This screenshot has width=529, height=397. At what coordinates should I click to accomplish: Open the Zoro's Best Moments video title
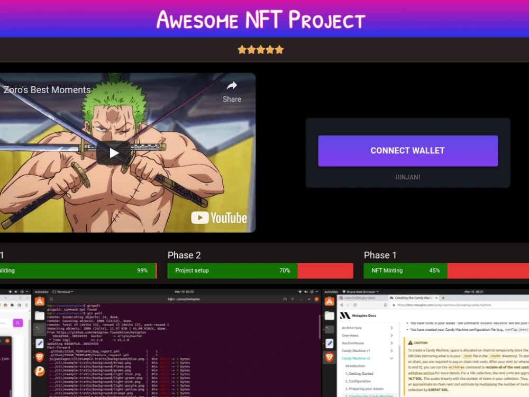(47, 90)
